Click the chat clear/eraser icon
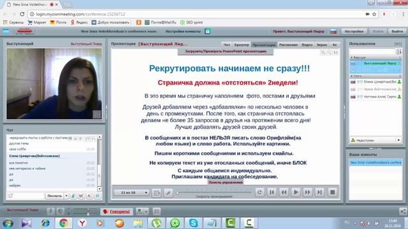 pyautogui.click(x=73, y=196)
